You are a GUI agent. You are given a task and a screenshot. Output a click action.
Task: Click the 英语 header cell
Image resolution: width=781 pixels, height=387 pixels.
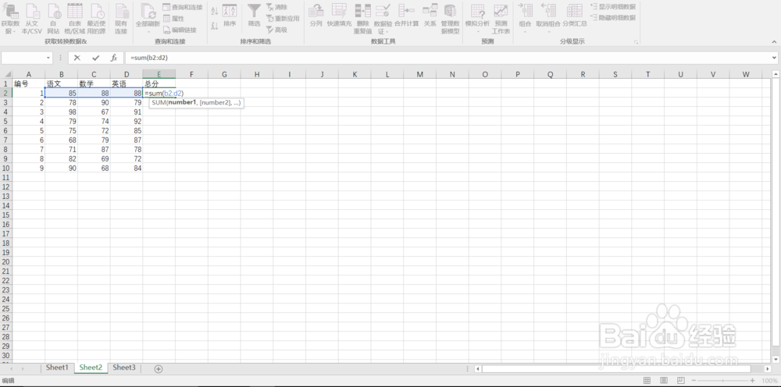tap(127, 83)
